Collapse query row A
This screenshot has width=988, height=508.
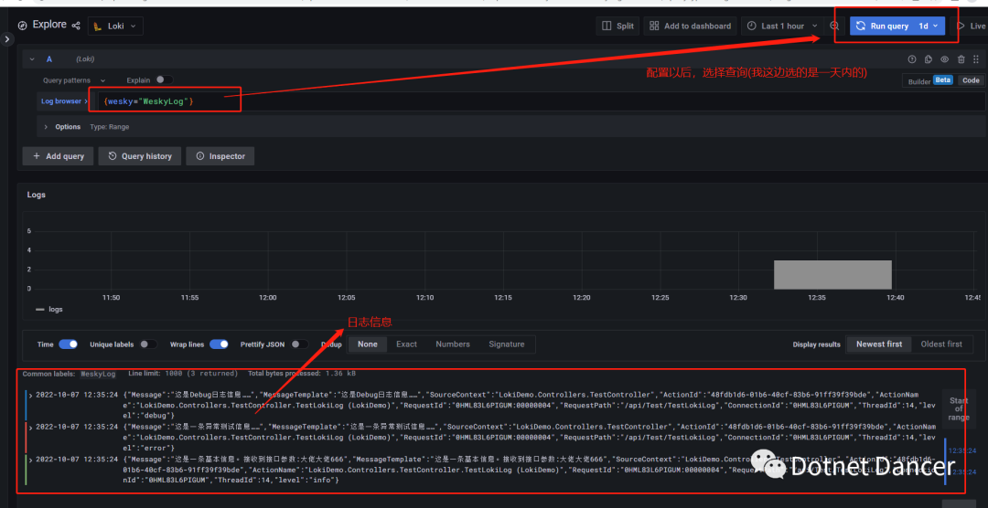pos(32,59)
